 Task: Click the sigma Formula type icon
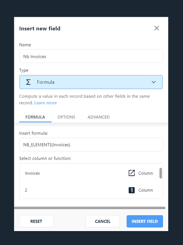point(28,82)
